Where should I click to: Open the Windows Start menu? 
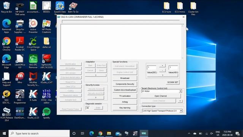click(x=4, y=134)
